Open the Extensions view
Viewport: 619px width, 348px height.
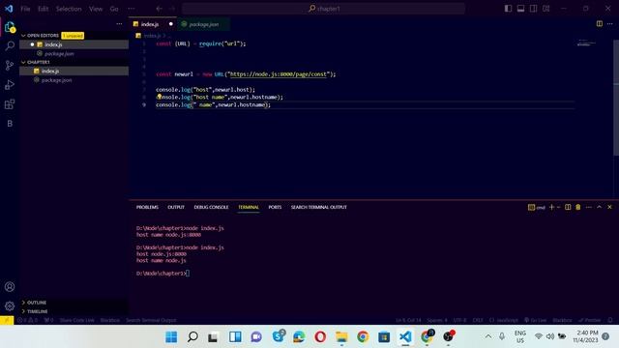tap(10, 104)
